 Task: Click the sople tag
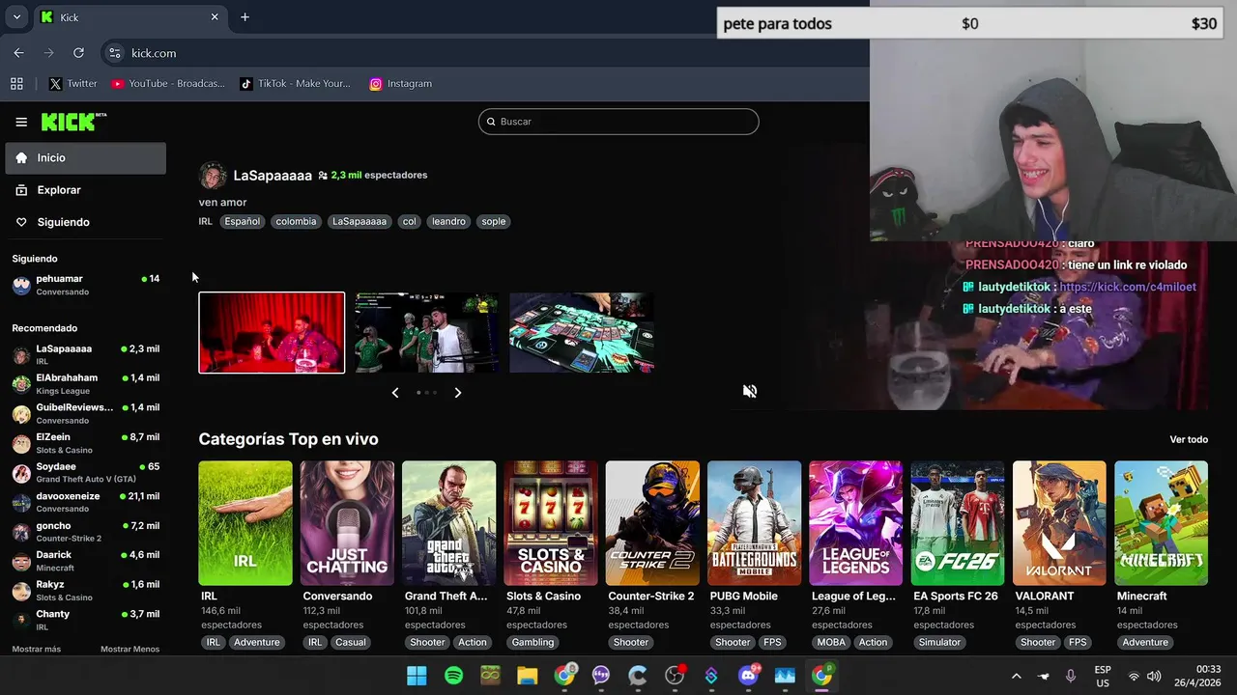pyautogui.click(x=494, y=221)
